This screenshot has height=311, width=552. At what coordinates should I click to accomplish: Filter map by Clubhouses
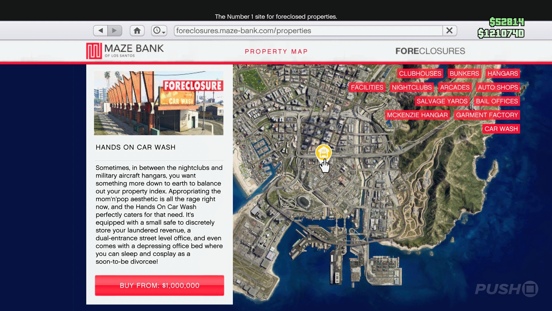coord(420,73)
